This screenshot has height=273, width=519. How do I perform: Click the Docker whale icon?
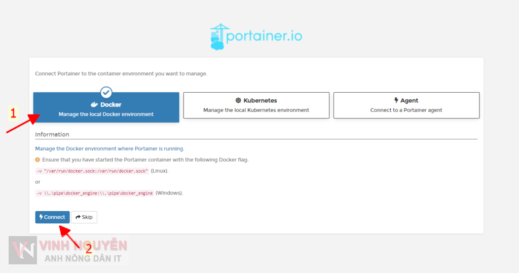(x=94, y=105)
